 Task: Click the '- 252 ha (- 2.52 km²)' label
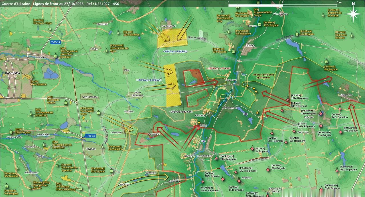181,112
